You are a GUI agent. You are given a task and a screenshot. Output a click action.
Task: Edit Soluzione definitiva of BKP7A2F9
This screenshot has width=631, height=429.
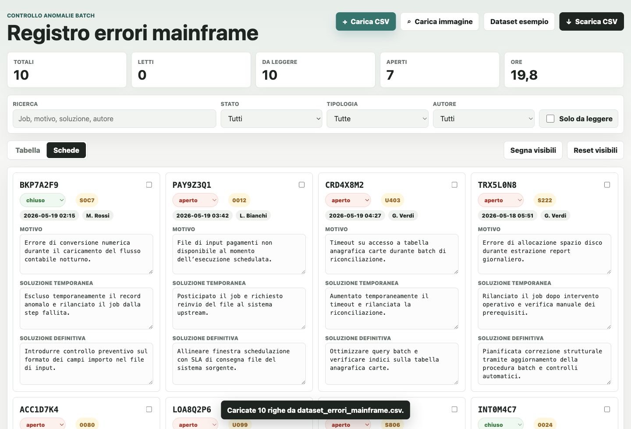point(86,364)
